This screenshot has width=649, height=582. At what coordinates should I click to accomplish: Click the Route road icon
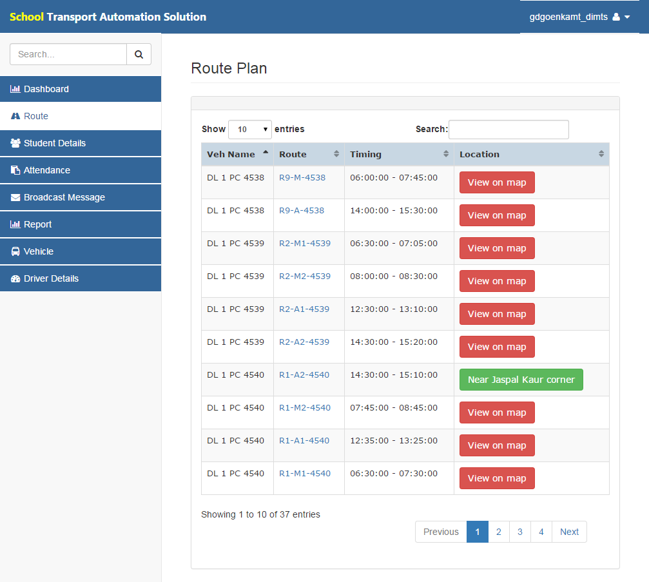click(x=15, y=116)
